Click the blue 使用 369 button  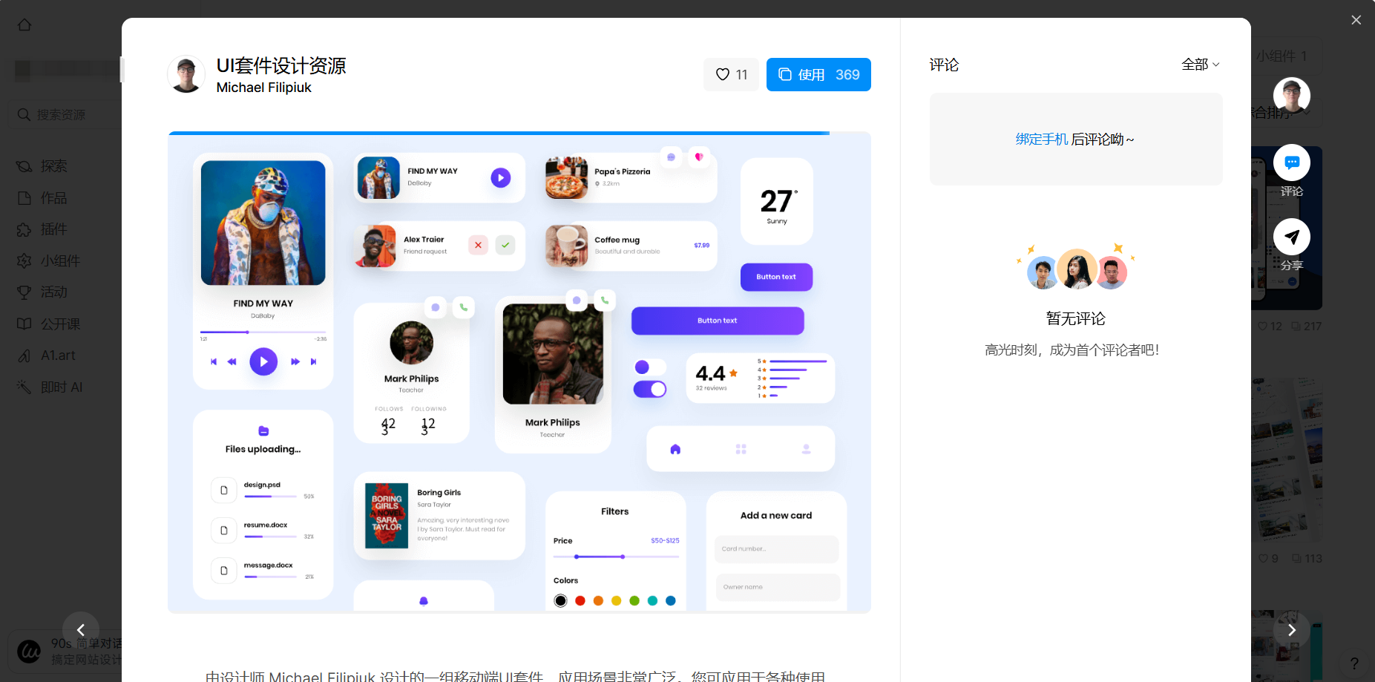tap(818, 74)
